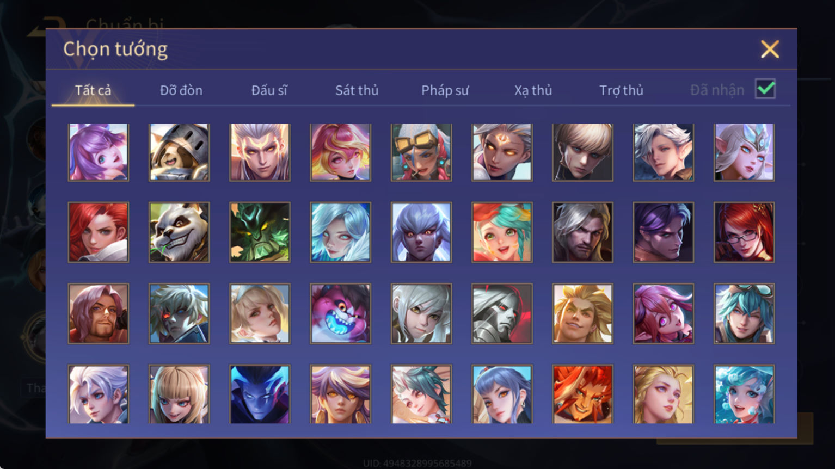This screenshot has height=469, width=835.
Task: Select the panda hero portrait
Action: [x=179, y=232]
